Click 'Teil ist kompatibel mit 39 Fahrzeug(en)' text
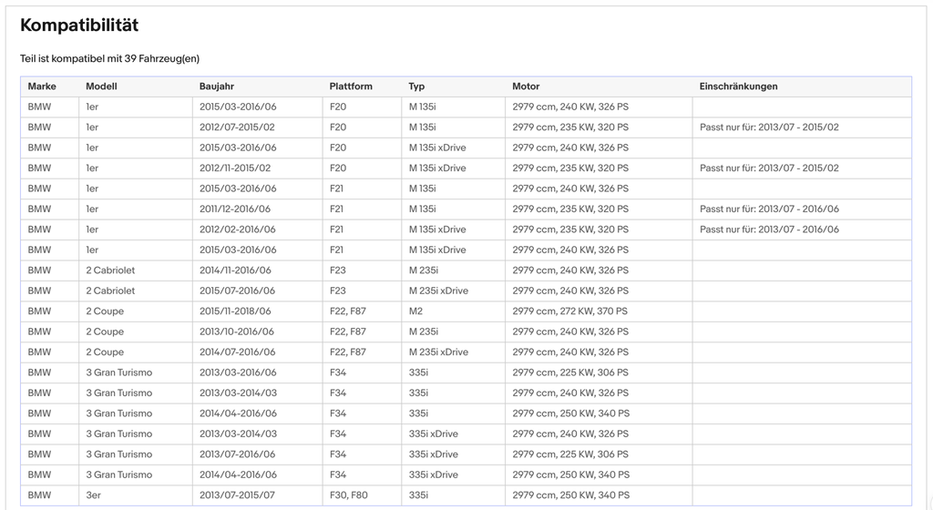933x510 pixels. (109, 58)
